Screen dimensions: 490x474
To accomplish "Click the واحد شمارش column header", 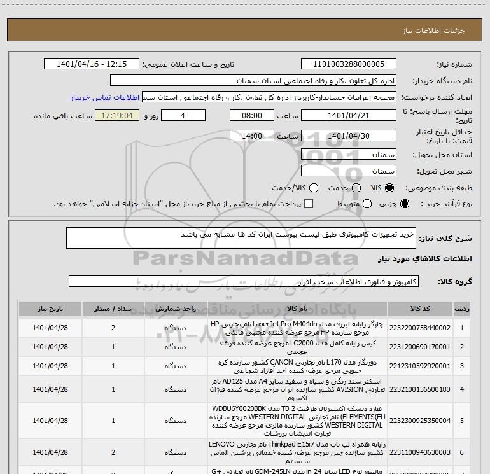I will pyautogui.click(x=176, y=309).
